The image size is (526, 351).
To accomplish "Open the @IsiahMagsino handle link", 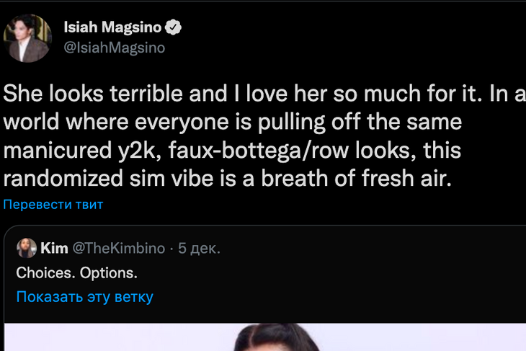I will [x=114, y=48].
